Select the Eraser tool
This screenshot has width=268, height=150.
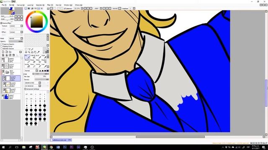pos(33,61)
